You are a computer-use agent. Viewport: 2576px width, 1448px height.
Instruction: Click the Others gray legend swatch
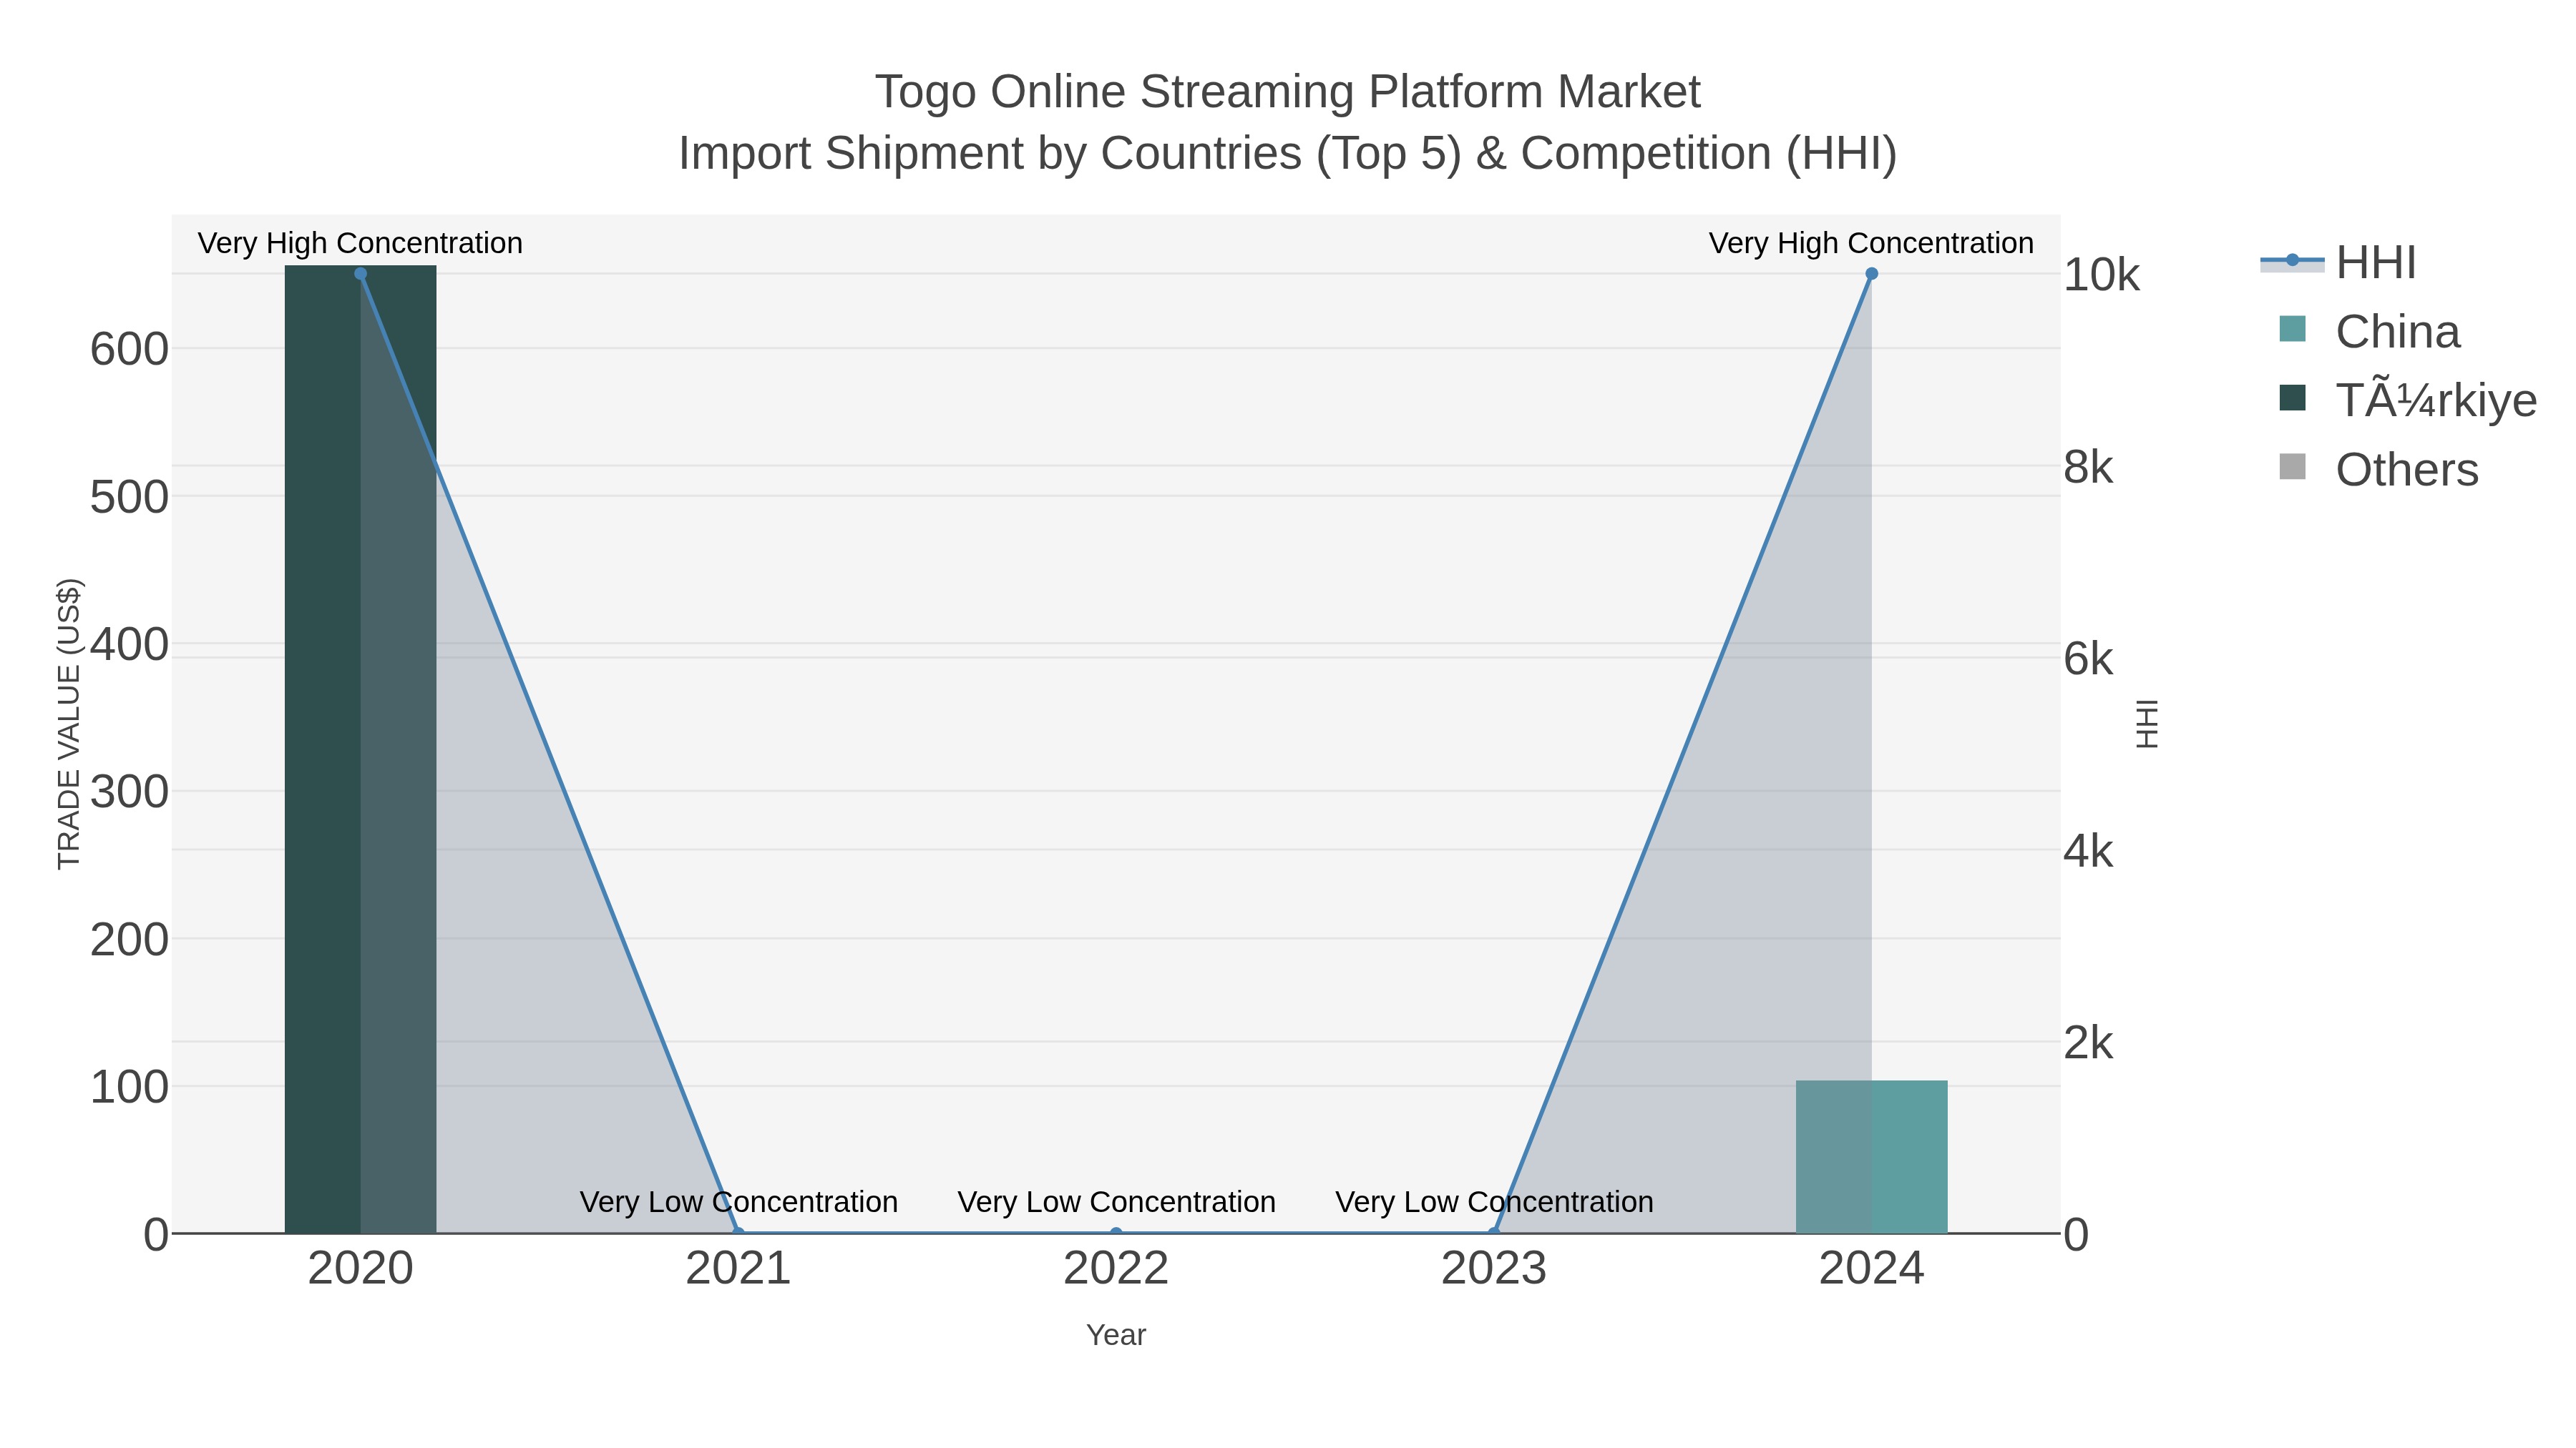click(x=2292, y=467)
